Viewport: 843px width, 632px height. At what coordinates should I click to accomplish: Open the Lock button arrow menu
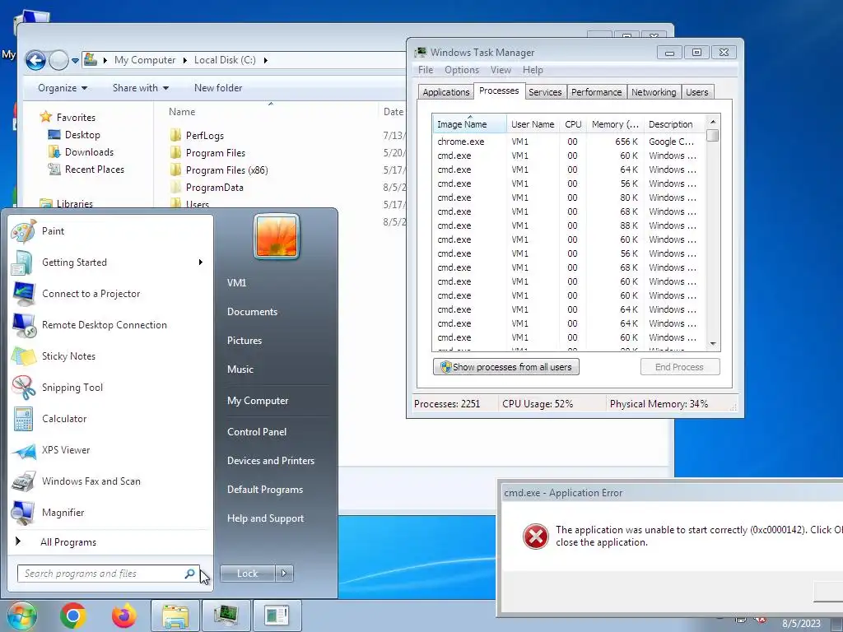coord(284,574)
